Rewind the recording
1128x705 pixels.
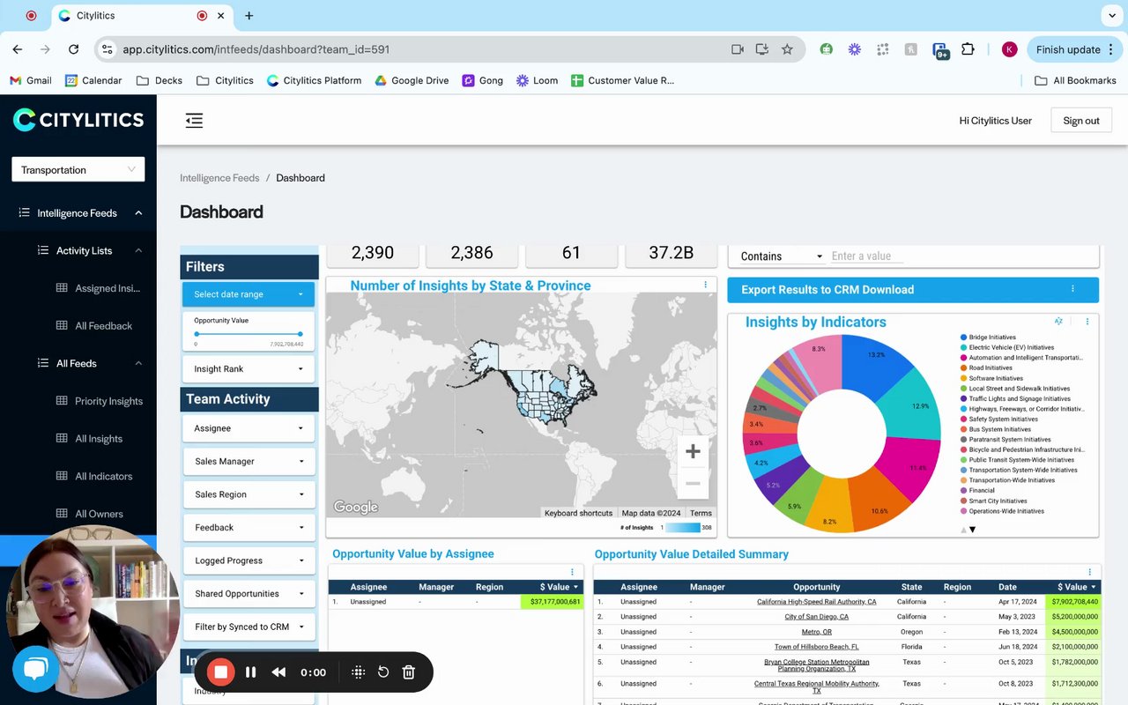pyautogui.click(x=278, y=672)
